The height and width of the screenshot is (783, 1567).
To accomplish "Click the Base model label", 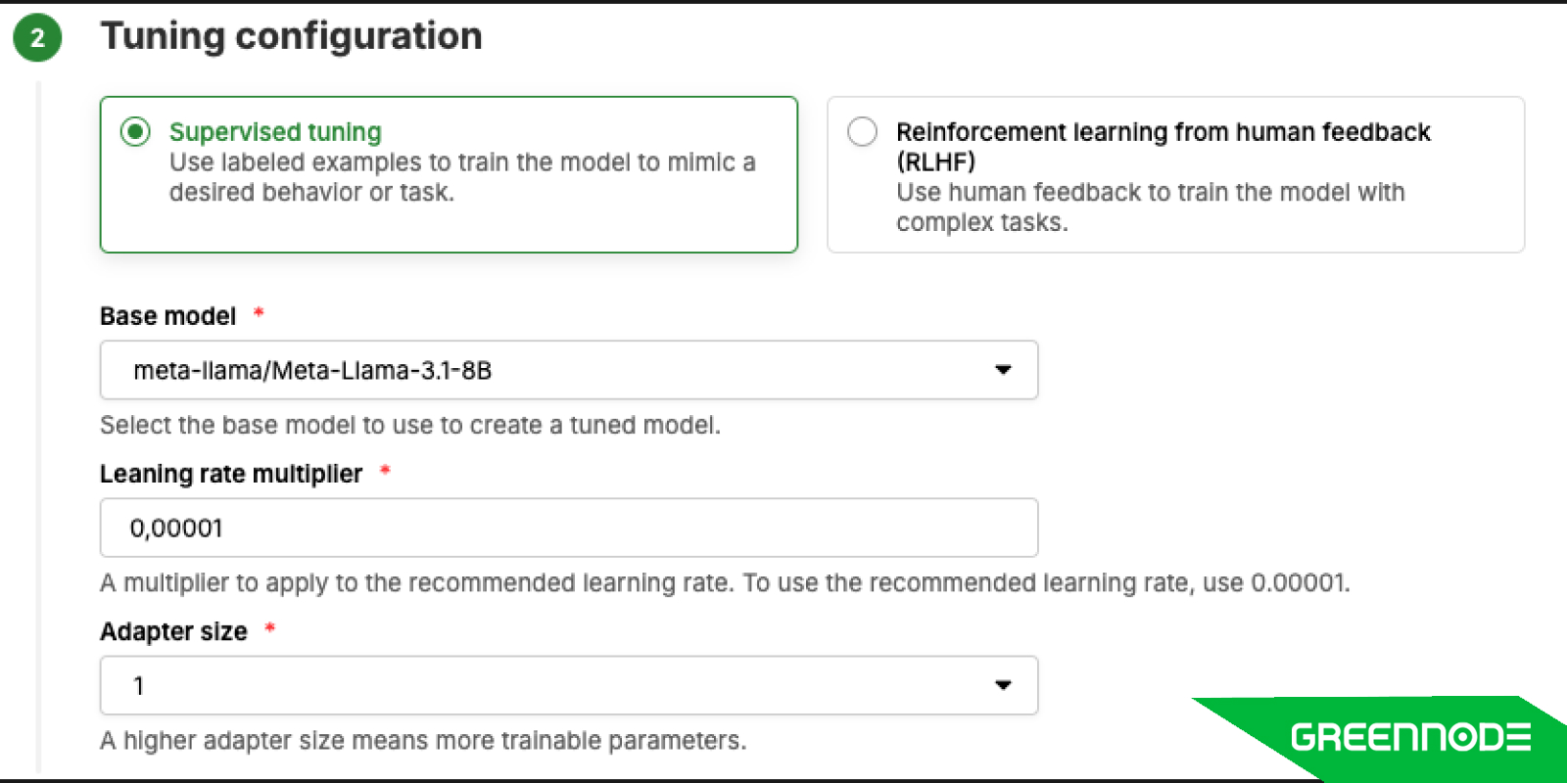I will 167,316.
